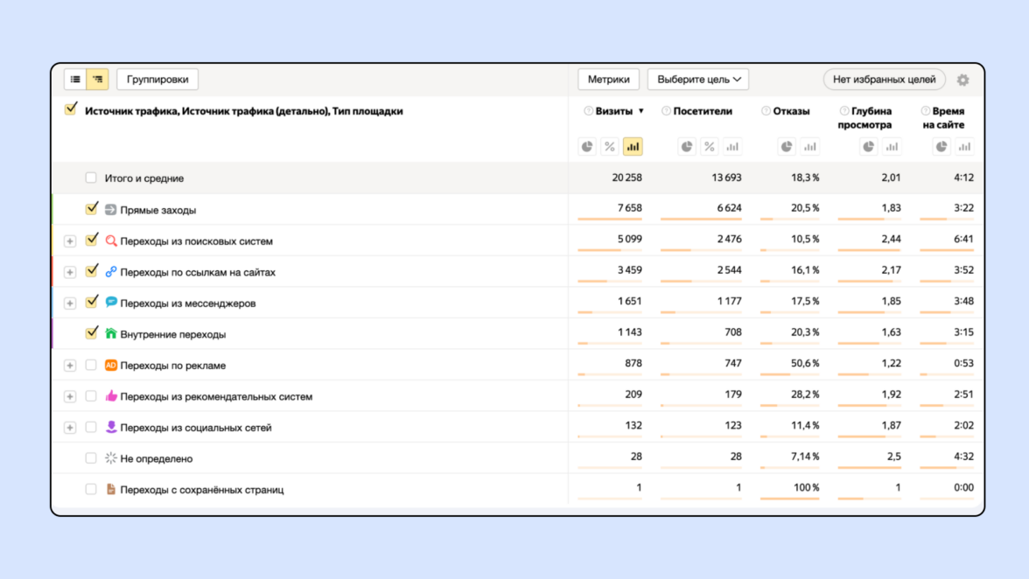Show bar chart for Время на сайте
The width and height of the screenshot is (1029, 579).
964,147
